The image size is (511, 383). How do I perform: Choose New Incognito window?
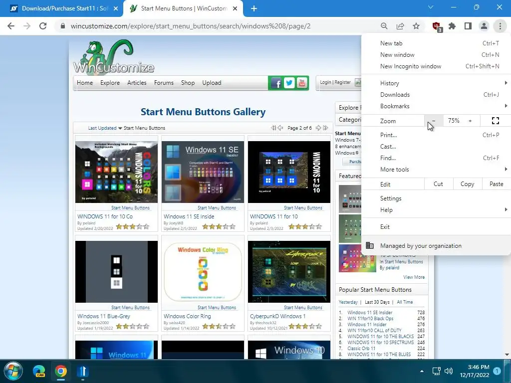[437, 66]
